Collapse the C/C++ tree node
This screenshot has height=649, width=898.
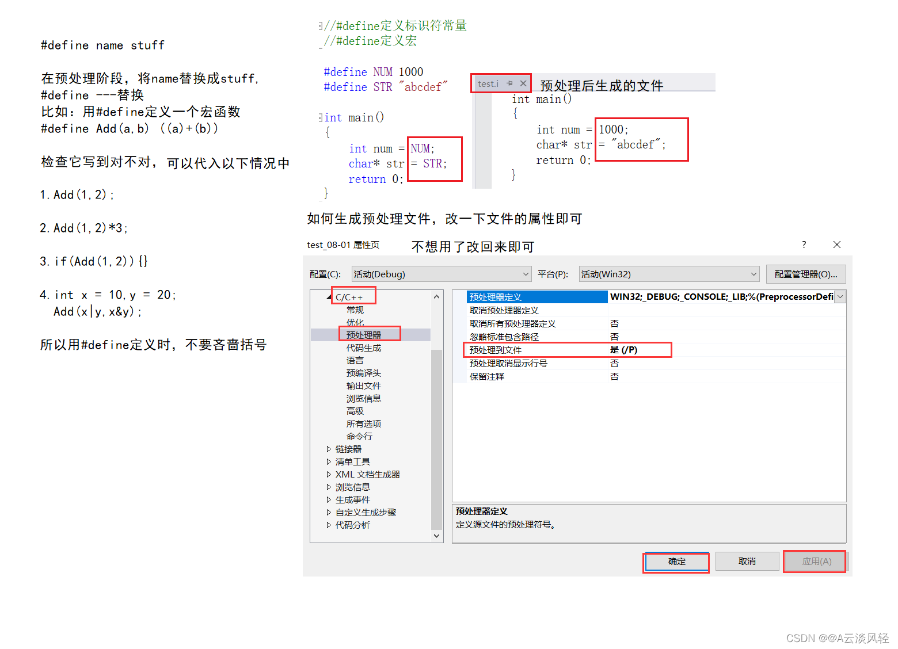(329, 297)
